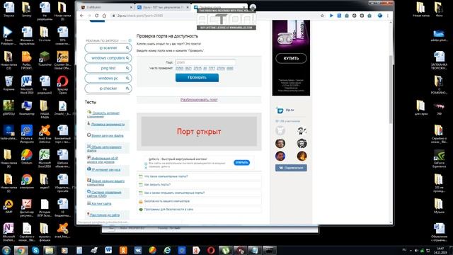Image resolution: width=453 pixels, height=255 pixels.
Task: Click the 'windows computers' search suggestion
Action: click(108, 58)
